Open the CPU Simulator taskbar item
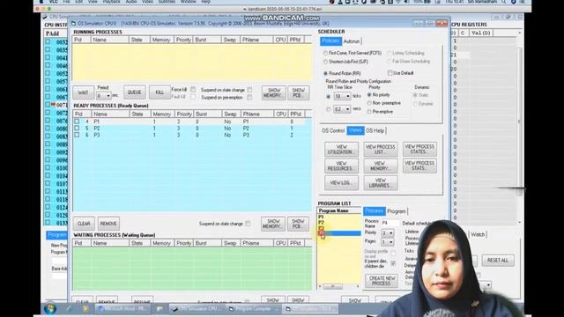This screenshot has width=564, height=317. (x=197, y=309)
